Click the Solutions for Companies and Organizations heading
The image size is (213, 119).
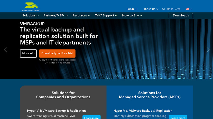coord(63,95)
